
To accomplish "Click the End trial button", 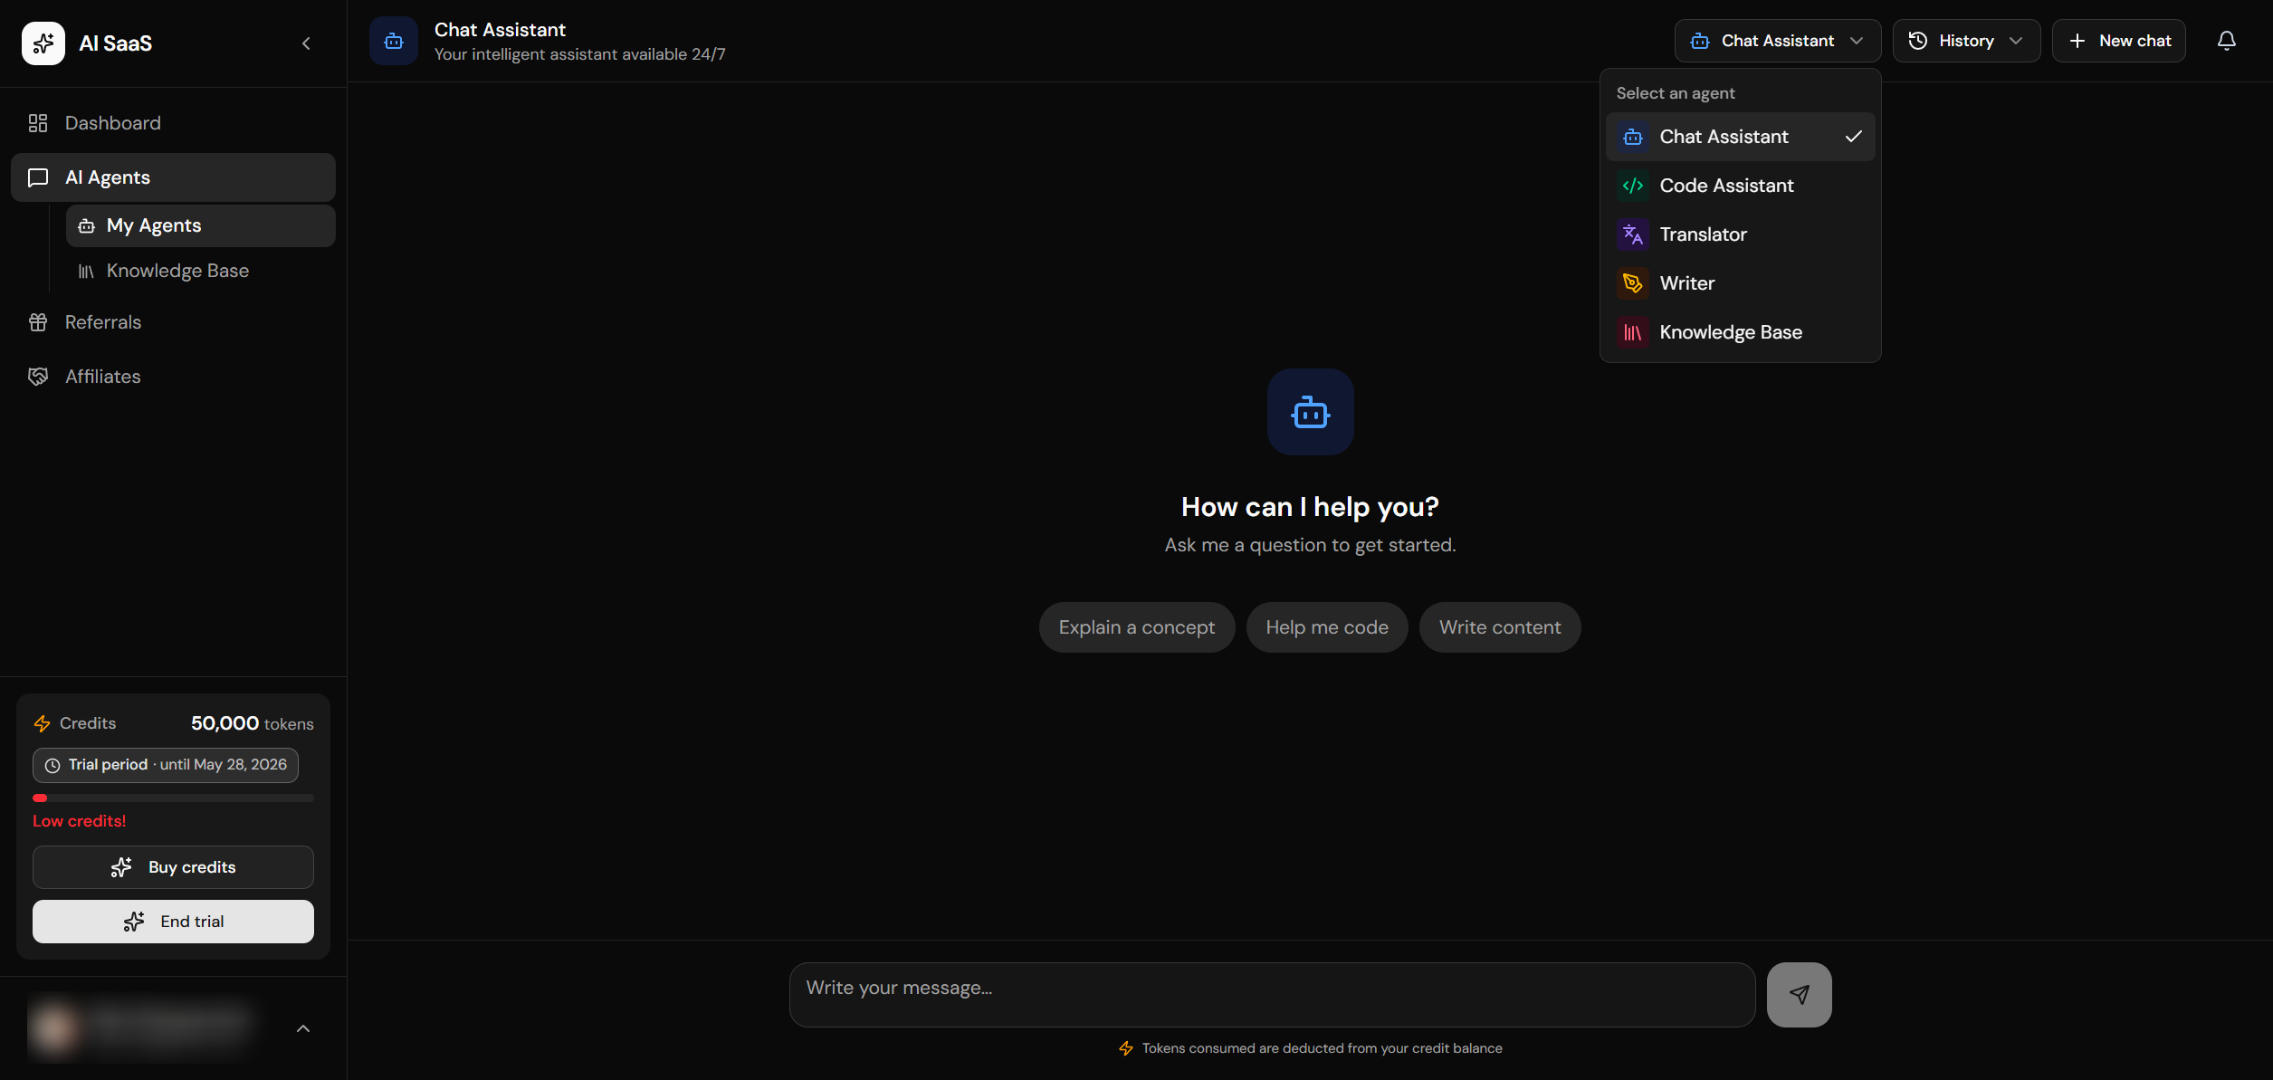I will [x=173, y=922].
